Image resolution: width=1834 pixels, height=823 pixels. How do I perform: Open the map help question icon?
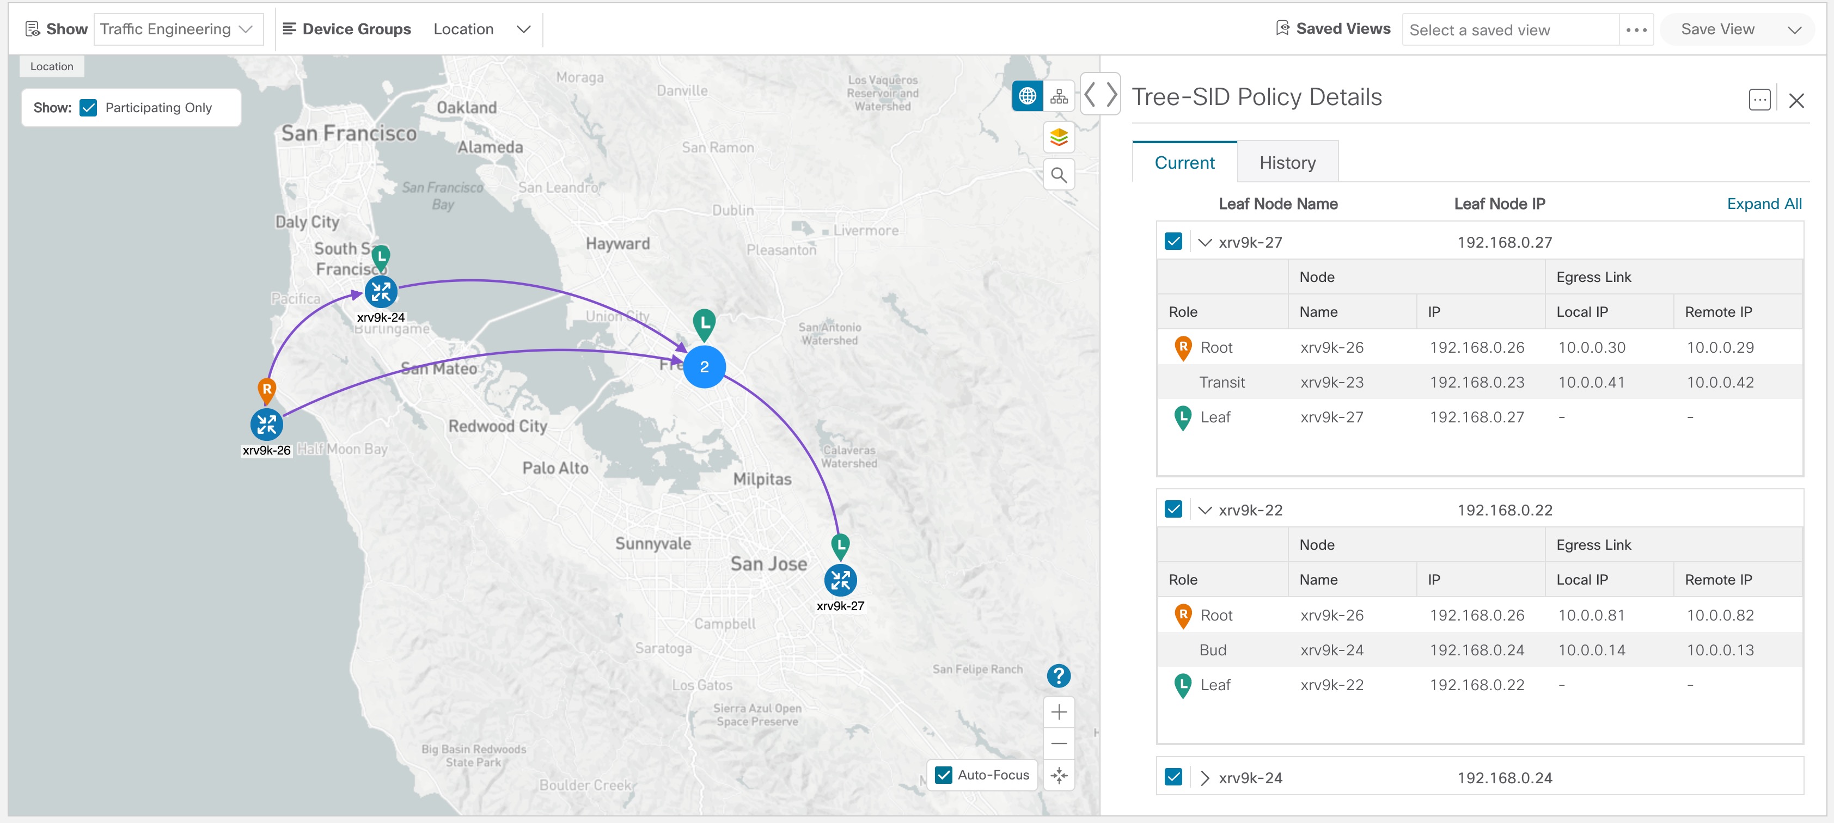click(1059, 675)
